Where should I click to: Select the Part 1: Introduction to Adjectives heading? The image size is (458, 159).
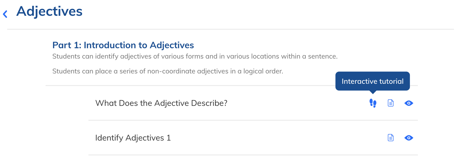click(123, 45)
